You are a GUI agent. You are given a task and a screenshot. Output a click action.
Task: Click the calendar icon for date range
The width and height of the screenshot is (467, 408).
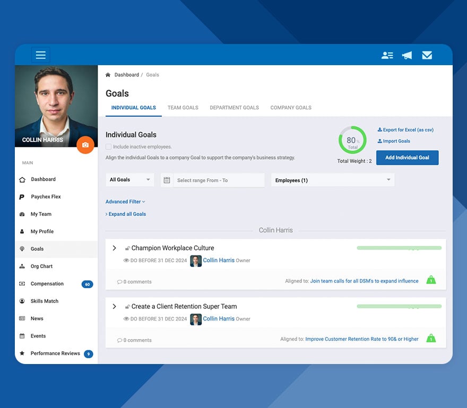click(167, 180)
